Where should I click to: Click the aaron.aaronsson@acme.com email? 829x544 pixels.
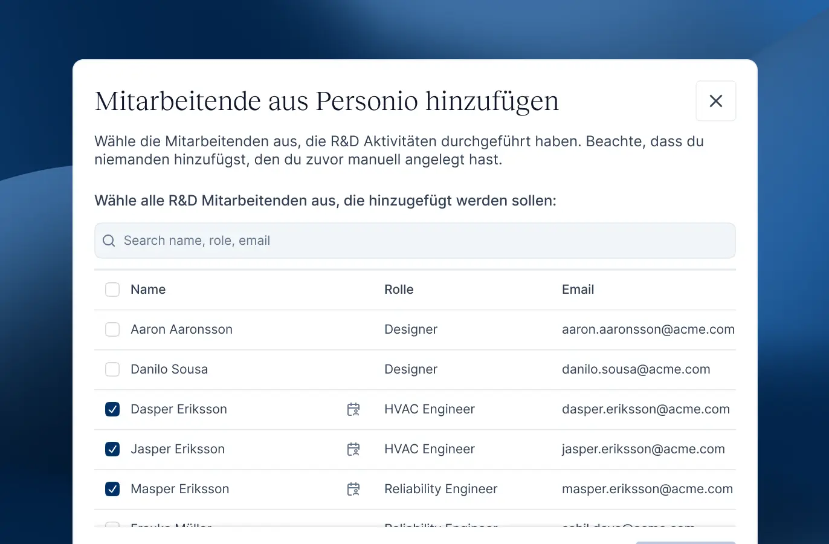point(648,329)
